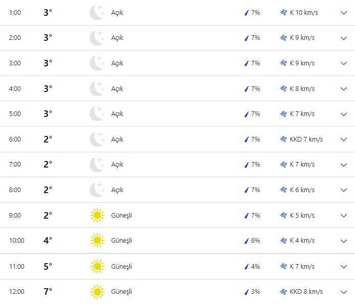Screen dimensions: 355x304
Task: Click the wind icon beside K 4 km/s
Action: pos(283,241)
